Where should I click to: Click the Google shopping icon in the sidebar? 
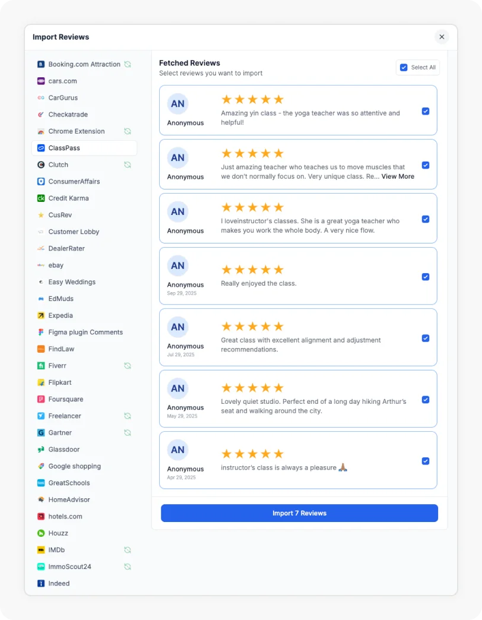(x=40, y=466)
